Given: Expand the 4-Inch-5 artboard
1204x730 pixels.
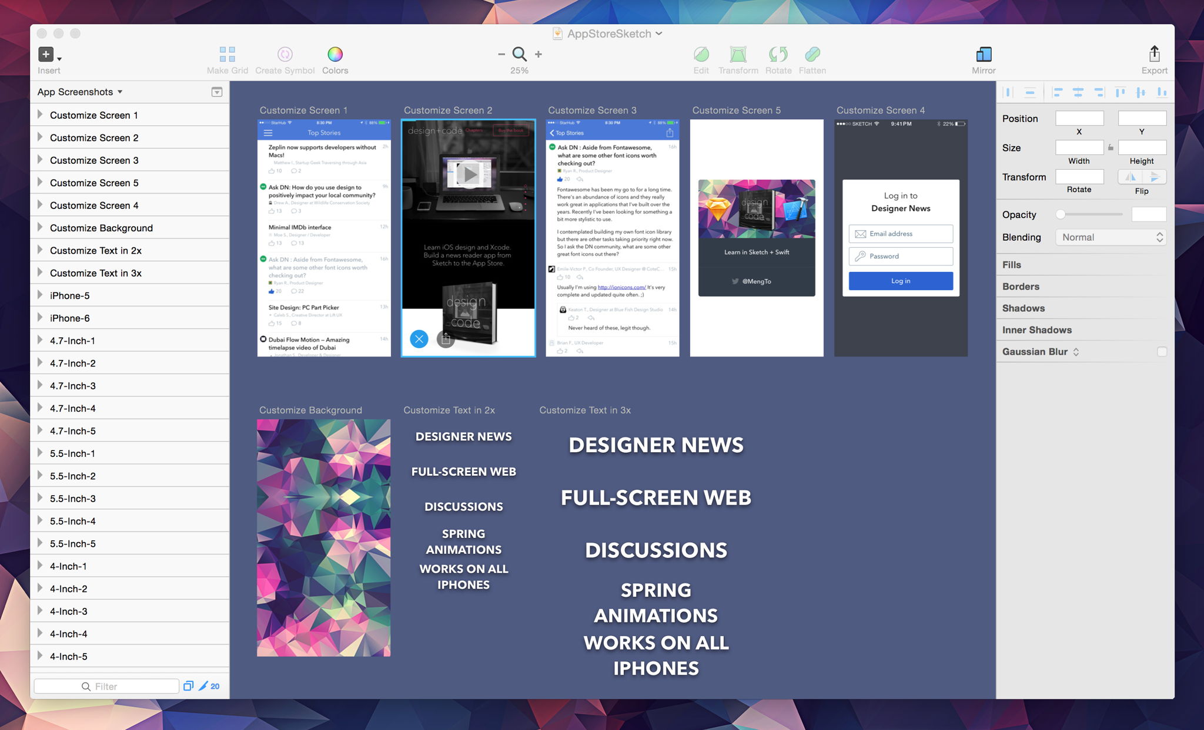Looking at the screenshot, I should pyautogui.click(x=40, y=656).
